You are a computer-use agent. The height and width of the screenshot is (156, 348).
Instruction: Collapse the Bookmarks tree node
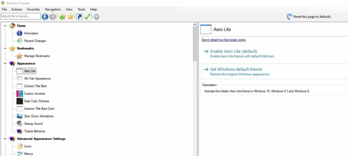(5, 48)
